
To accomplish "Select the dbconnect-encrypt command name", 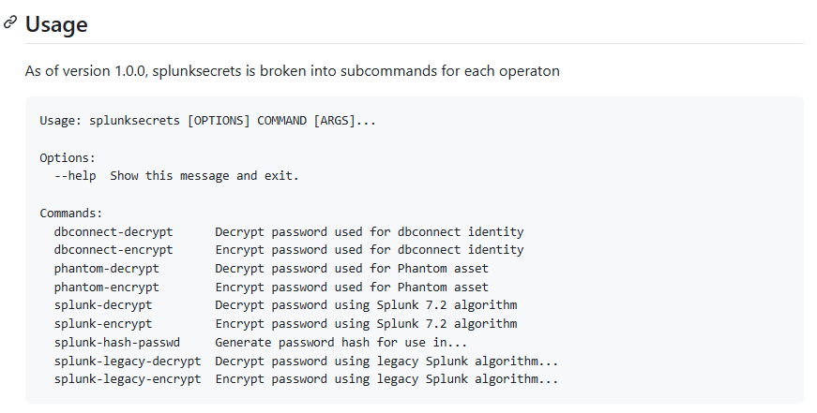I will coord(113,250).
